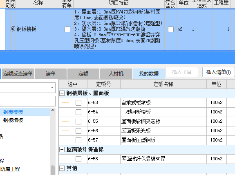Check the box for quota 6-56 屋面板采光板
Image resolution: width=235 pixels, height=175 pixels.
78,131
